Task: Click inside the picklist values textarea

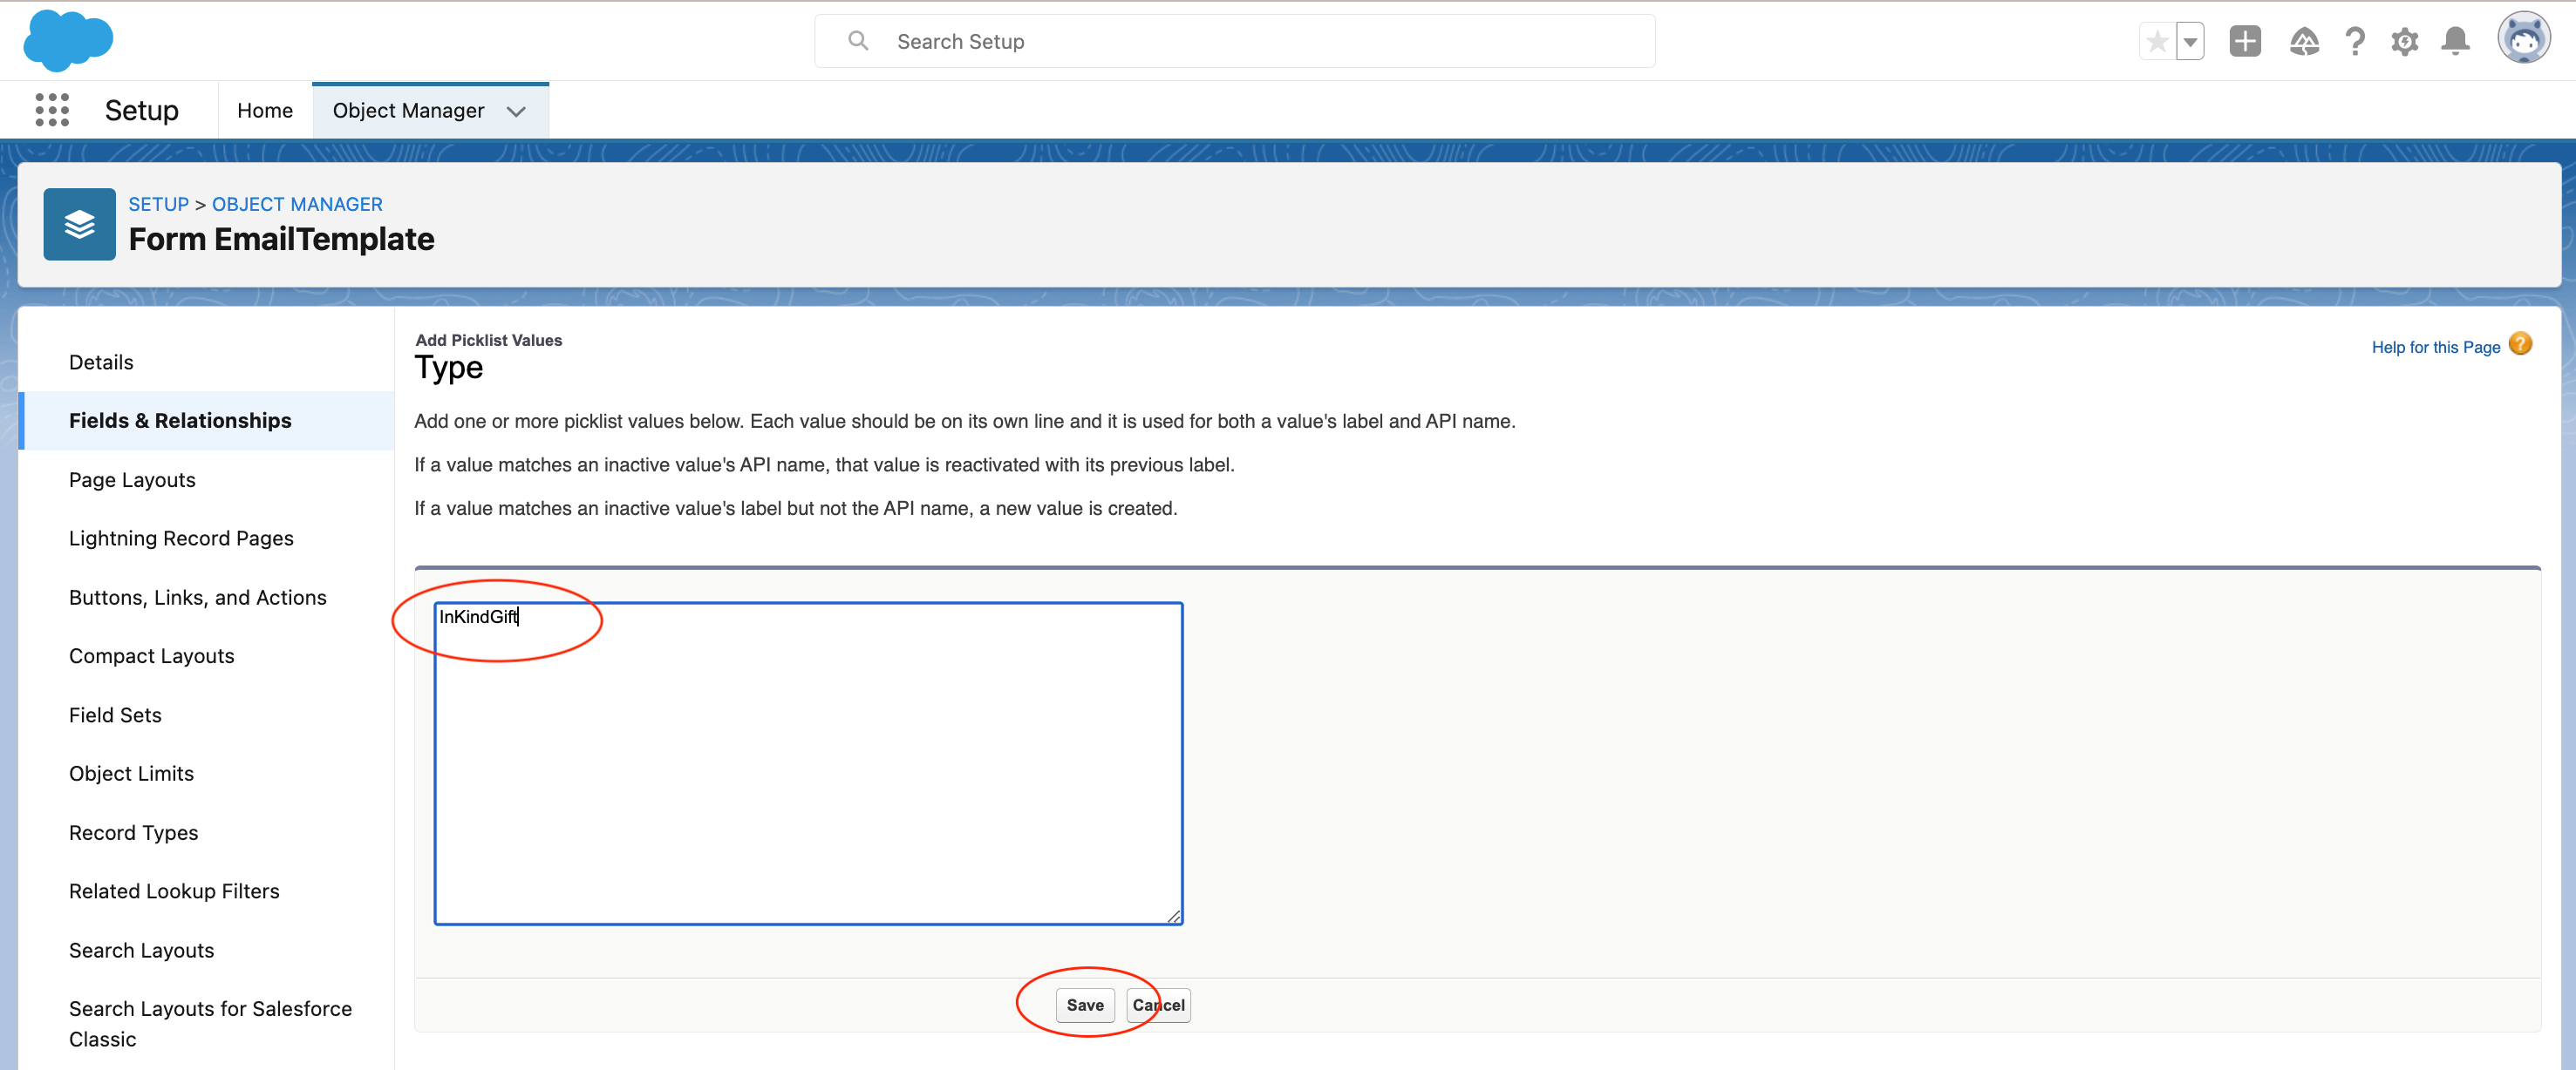Action: [x=808, y=763]
